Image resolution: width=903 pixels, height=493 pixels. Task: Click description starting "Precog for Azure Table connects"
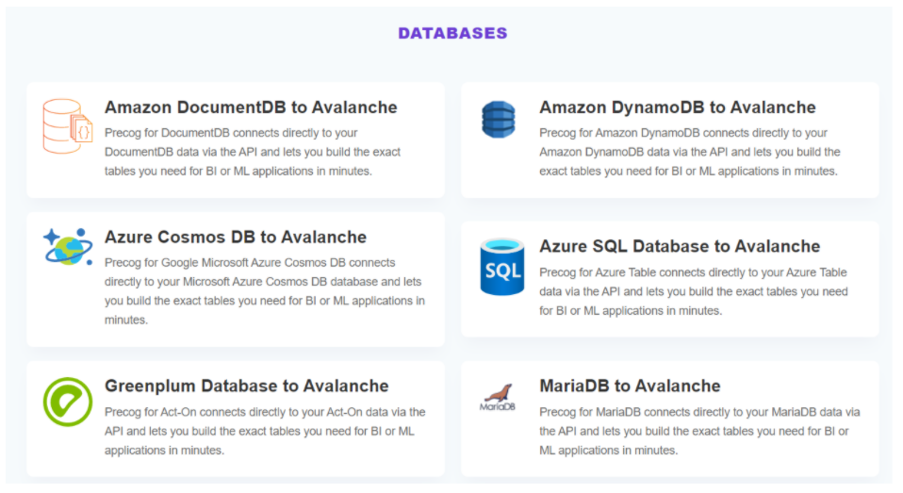[x=694, y=291]
